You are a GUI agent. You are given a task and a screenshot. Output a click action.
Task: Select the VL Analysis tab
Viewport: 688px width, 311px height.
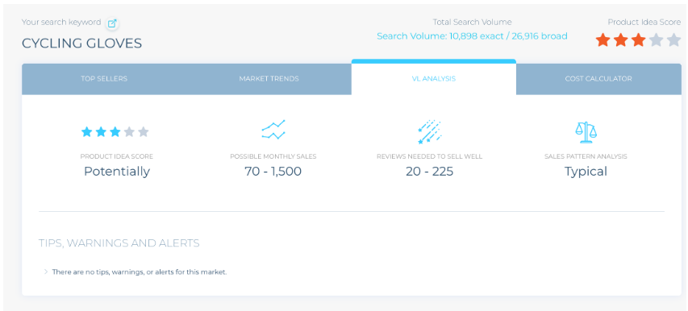click(x=433, y=78)
